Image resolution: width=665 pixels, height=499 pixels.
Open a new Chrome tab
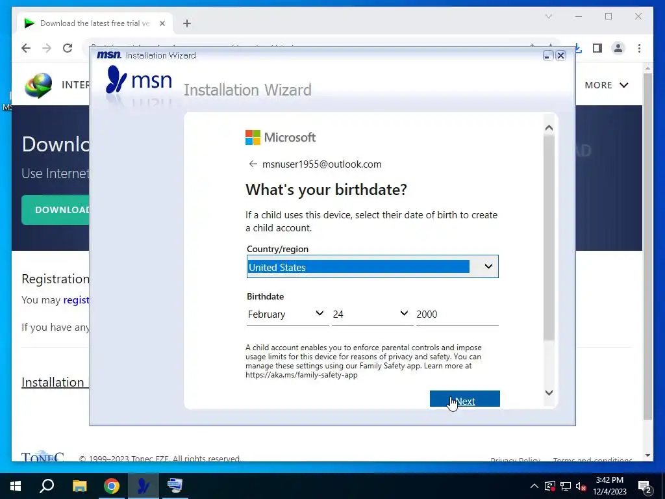(186, 23)
